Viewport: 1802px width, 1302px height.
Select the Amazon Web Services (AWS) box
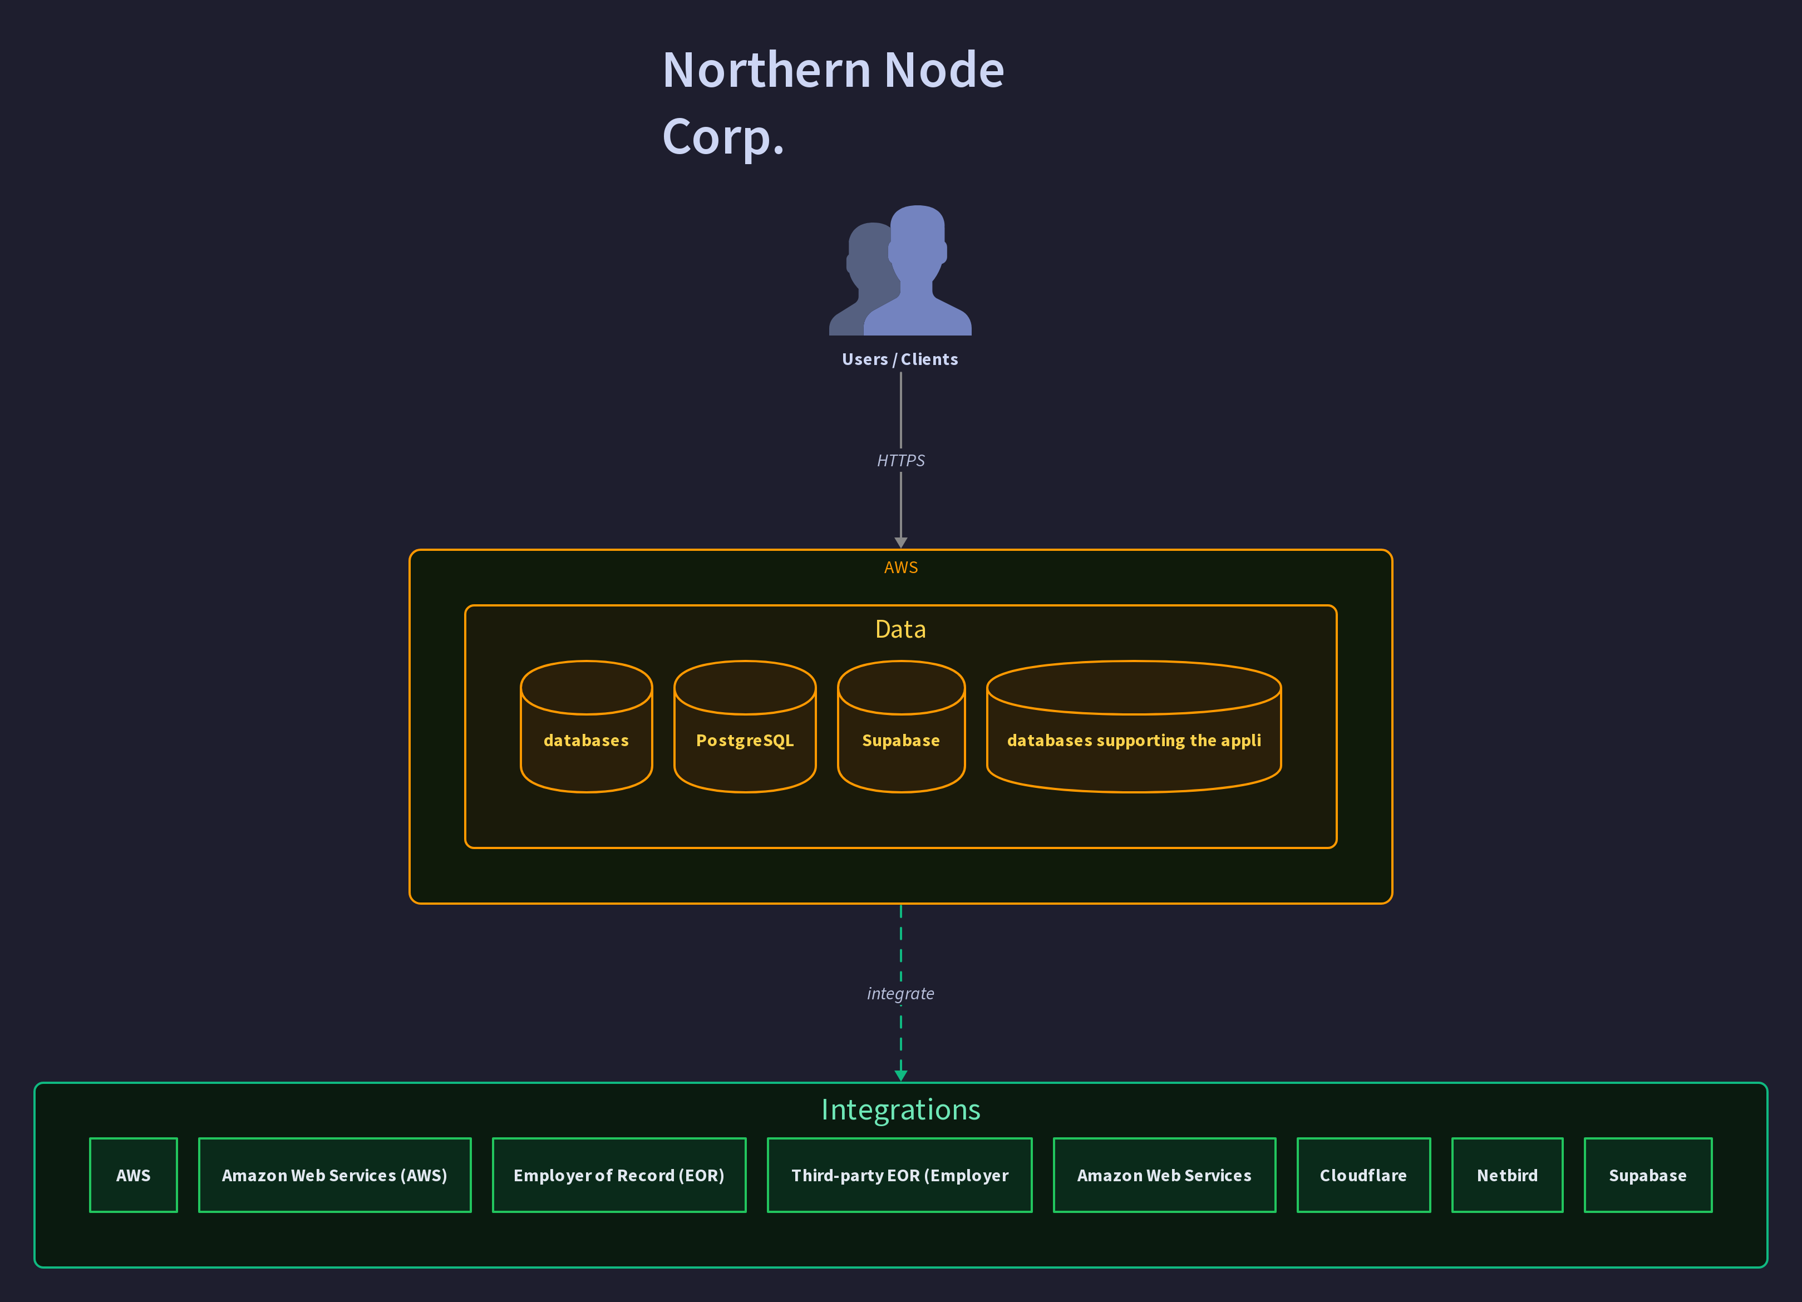pos(334,1175)
